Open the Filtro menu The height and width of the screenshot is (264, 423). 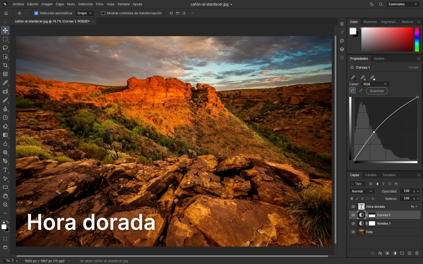pos(100,4)
